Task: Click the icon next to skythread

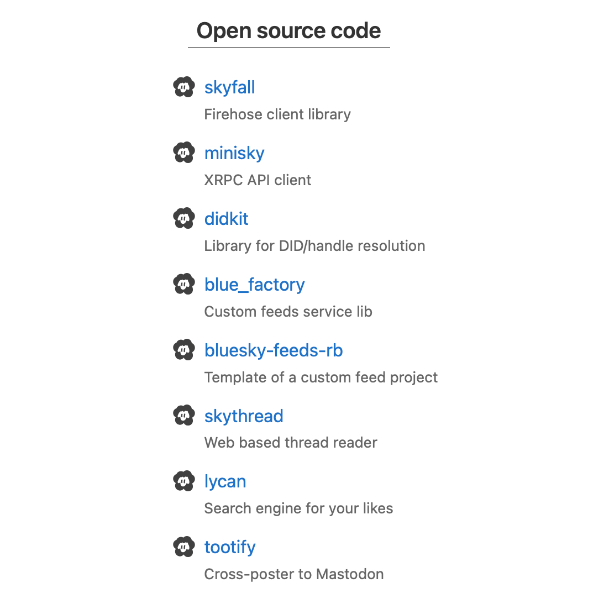Action: pos(184,415)
